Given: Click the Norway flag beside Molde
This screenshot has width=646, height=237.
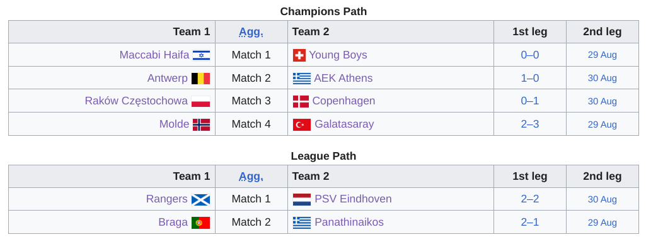Looking at the screenshot, I should tap(202, 124).
